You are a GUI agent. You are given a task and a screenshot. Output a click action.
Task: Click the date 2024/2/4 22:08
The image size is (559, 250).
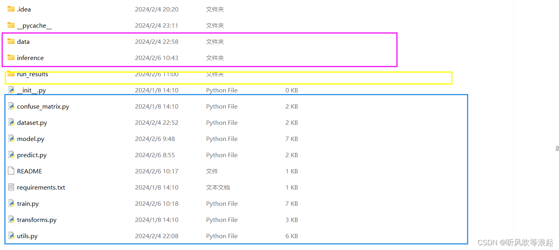(x=156, y=236)
